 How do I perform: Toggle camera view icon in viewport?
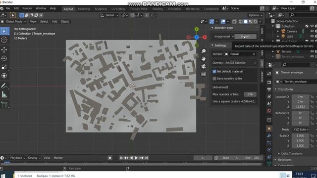pos(204,66)
